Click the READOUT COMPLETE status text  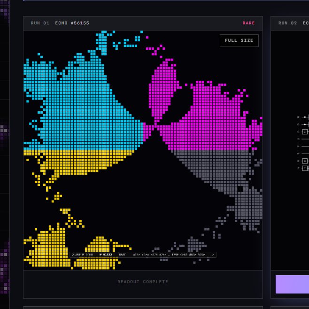pyautogui.click(x=143, y=282)
